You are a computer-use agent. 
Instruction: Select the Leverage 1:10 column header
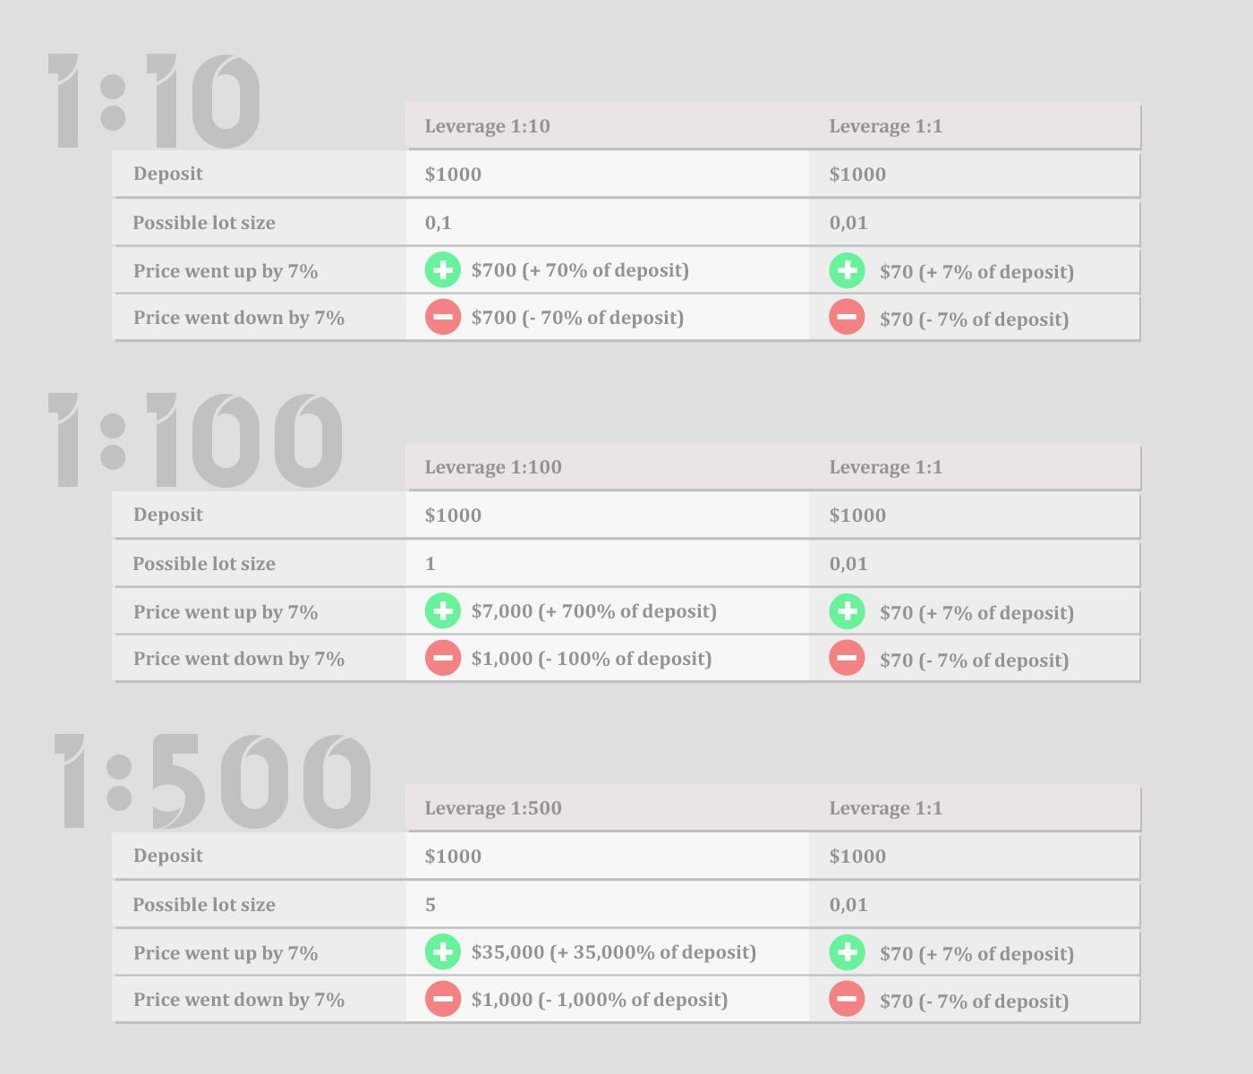coord(487,126)
